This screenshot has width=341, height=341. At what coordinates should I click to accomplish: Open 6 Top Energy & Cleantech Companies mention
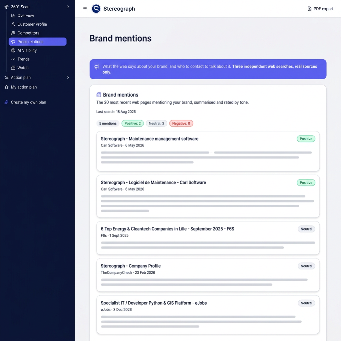[x=208, y=238]
